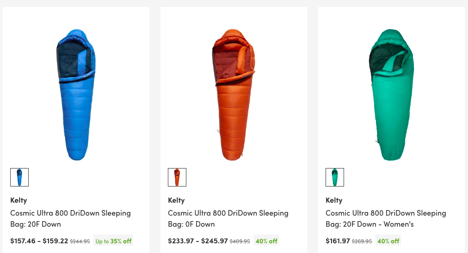Open Cosmic Ultra 800 20F Down product title
The width and height of the screenshot is (468, 253).
point(70,218)
